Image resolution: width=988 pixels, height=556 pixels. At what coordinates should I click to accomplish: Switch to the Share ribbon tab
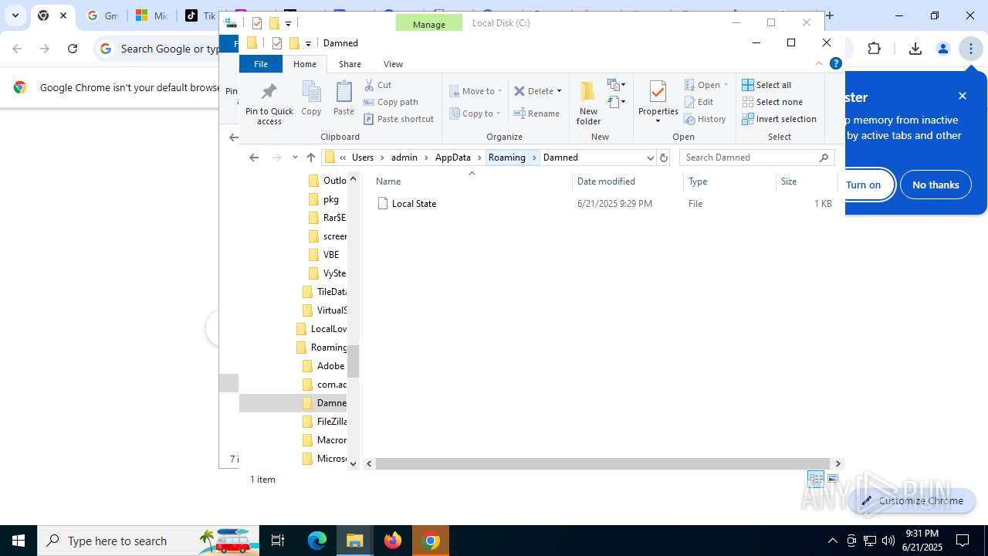tap(350, 64)
